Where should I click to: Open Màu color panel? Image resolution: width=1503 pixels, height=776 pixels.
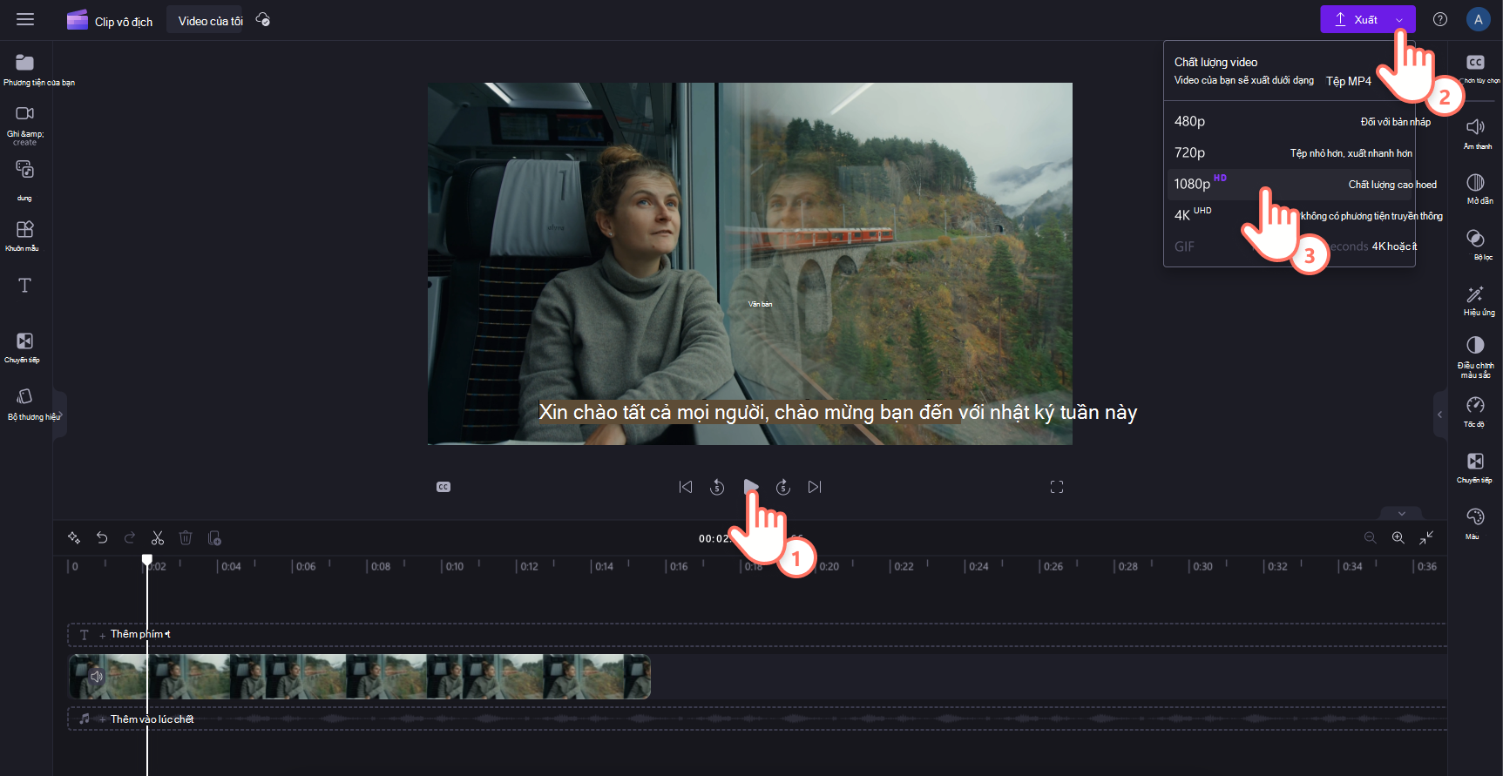click(1475, 523)
